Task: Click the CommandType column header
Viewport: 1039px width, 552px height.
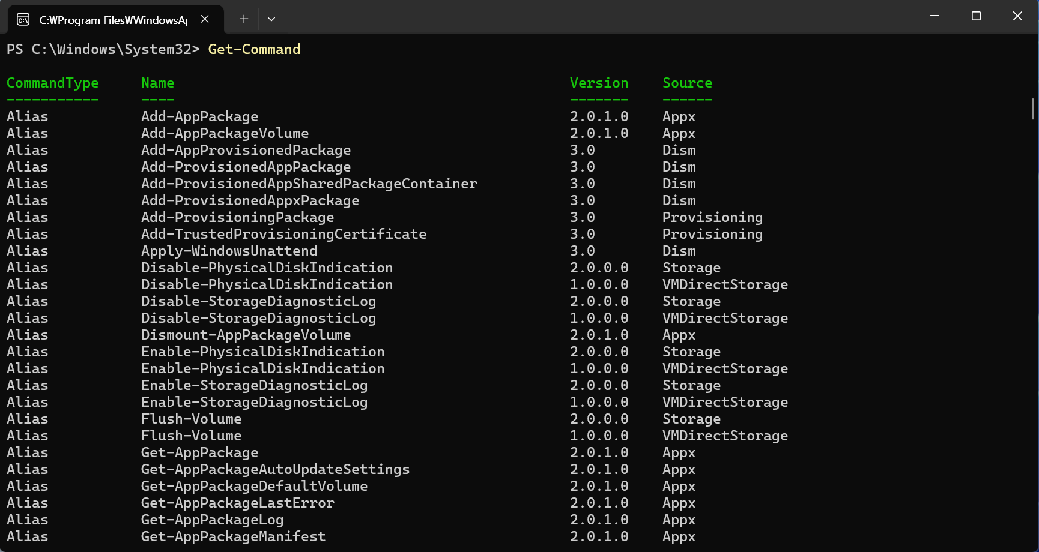Action: coord(53,83)
